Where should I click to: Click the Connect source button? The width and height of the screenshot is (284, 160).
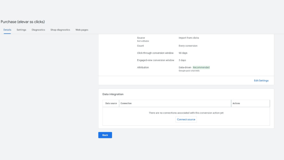click(x=186, y=119)
